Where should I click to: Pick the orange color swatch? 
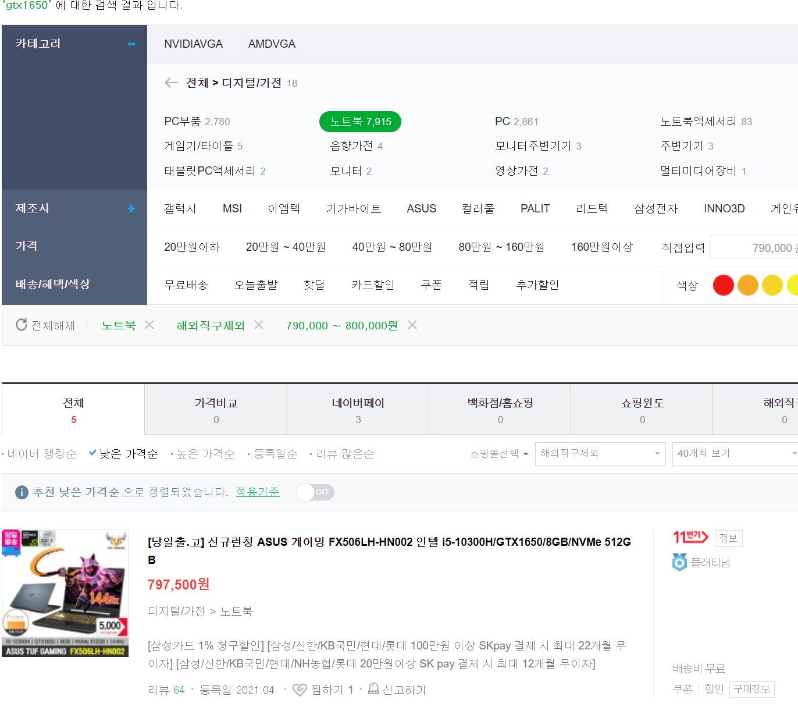tap(748, 285)
